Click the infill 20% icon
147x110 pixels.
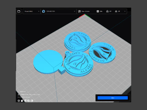coord(98,11)
